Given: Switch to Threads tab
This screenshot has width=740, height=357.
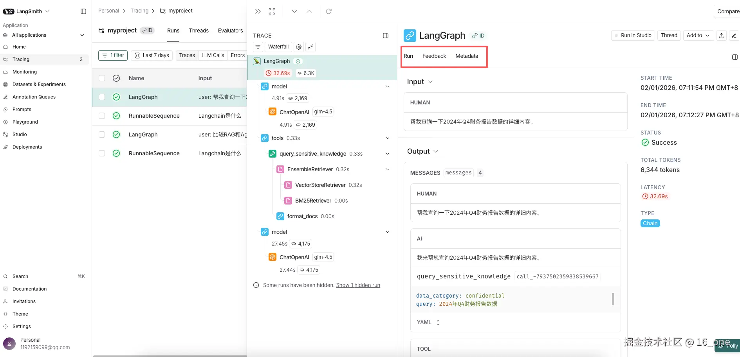Looking at the screenshot, I should coord(199,30).
